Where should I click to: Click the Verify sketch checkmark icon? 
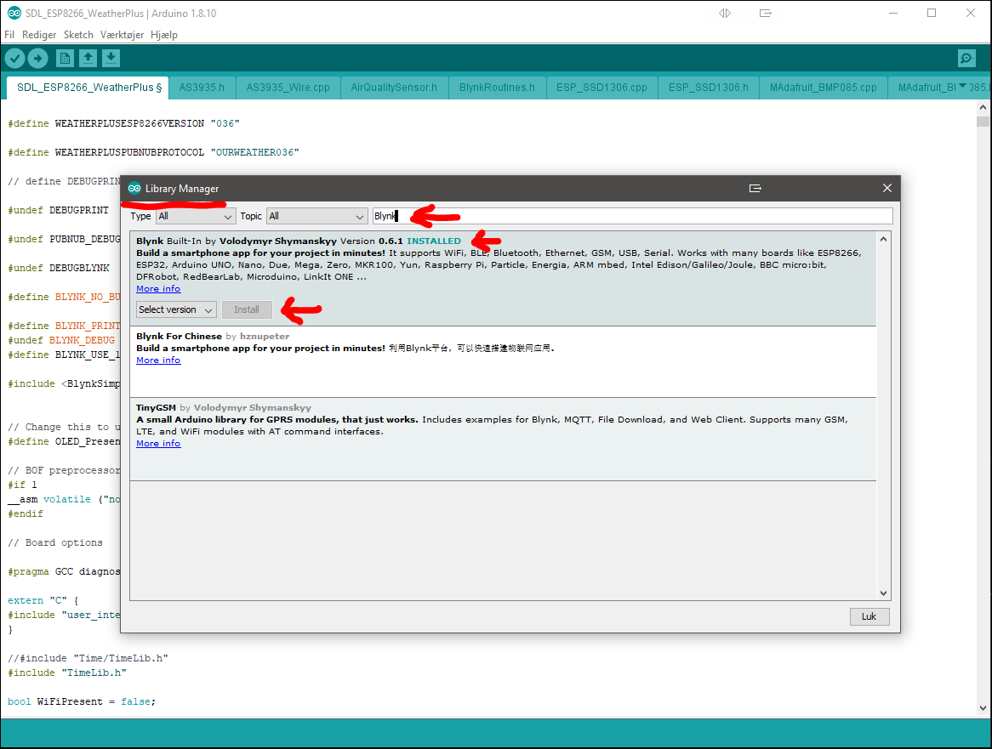(14, 59)
